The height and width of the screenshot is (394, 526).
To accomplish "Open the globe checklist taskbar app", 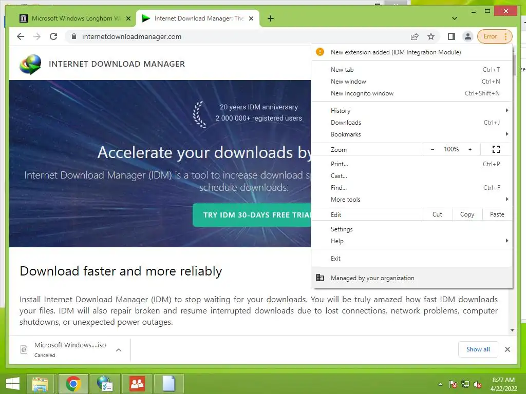I will [105, 384].
